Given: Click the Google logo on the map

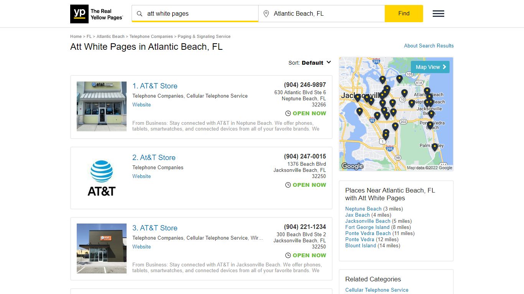Looking at the screenshot, I should (x=352, y=166).
